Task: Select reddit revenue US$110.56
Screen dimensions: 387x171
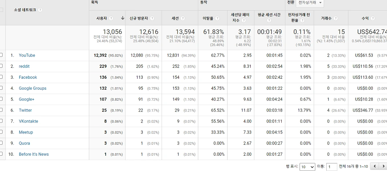Action: [x=363, y=66]
